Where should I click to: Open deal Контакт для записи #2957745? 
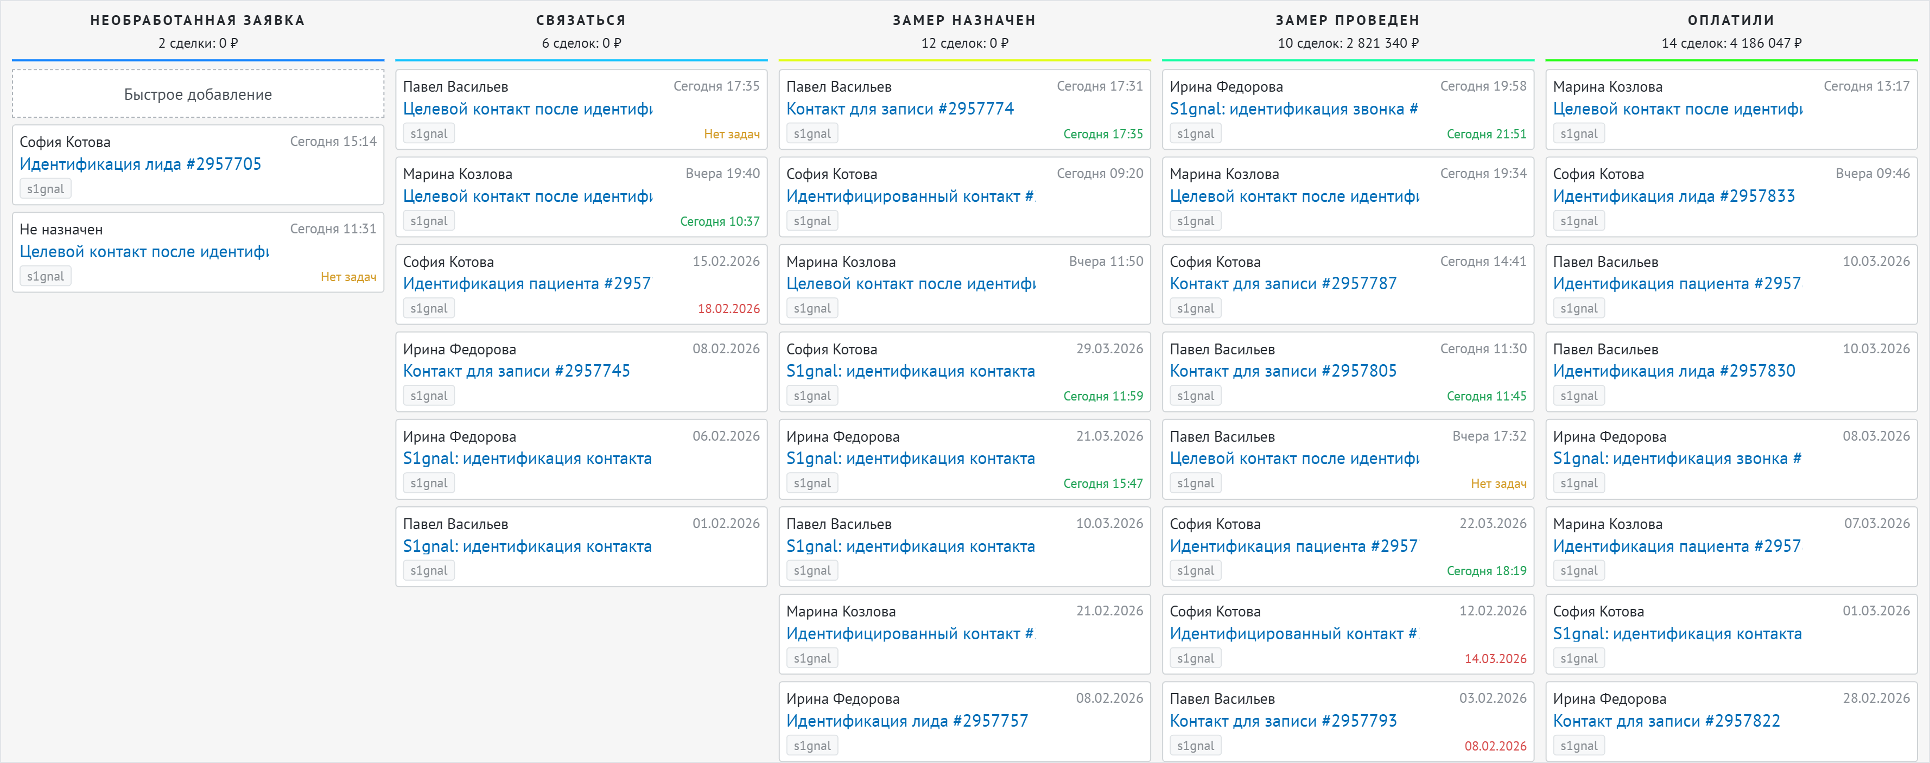click(x=516, y=371)
